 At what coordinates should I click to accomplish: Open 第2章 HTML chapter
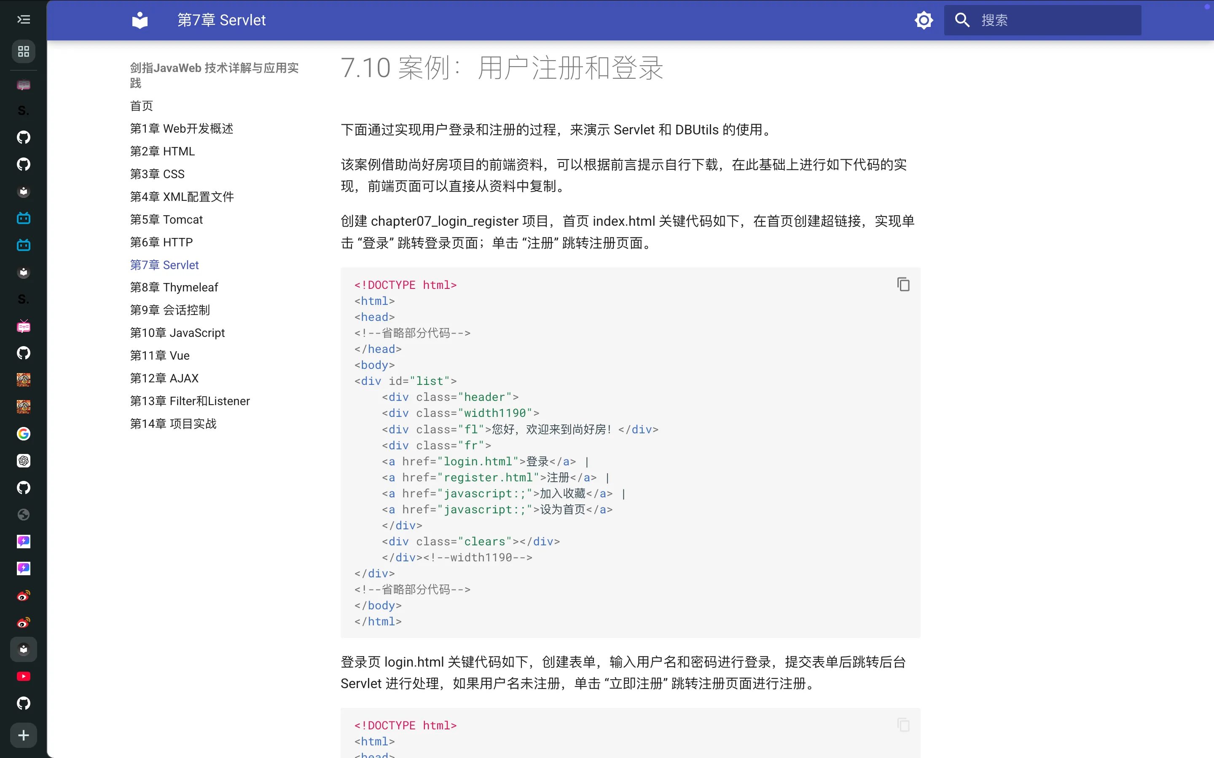pyautogui.click(x=163, y=152)
